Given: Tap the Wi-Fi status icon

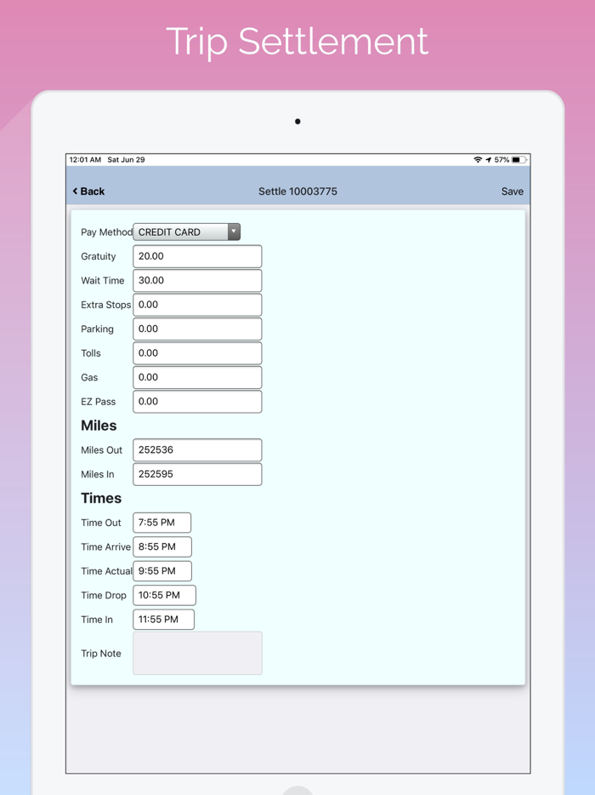Looking at the screenshot, I should coord(478,160).
